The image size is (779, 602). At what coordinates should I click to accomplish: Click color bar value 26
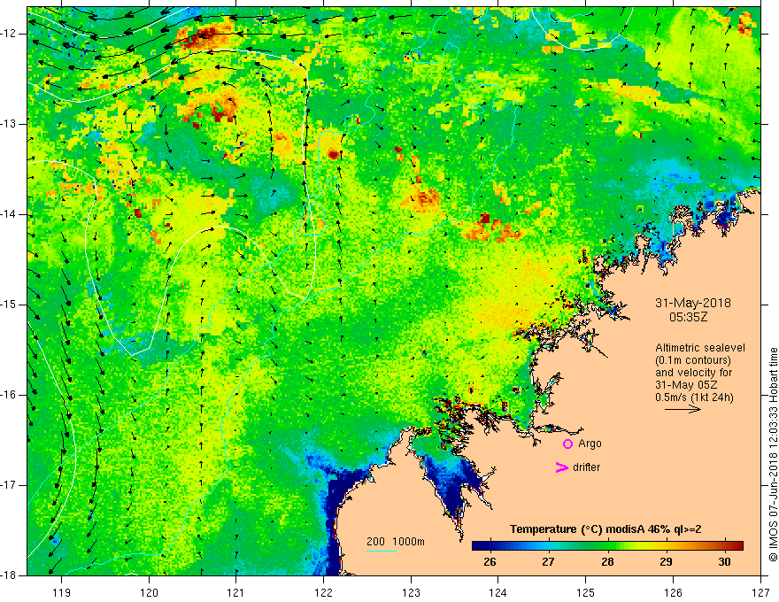pyautogui.click(x=490, y=562)
